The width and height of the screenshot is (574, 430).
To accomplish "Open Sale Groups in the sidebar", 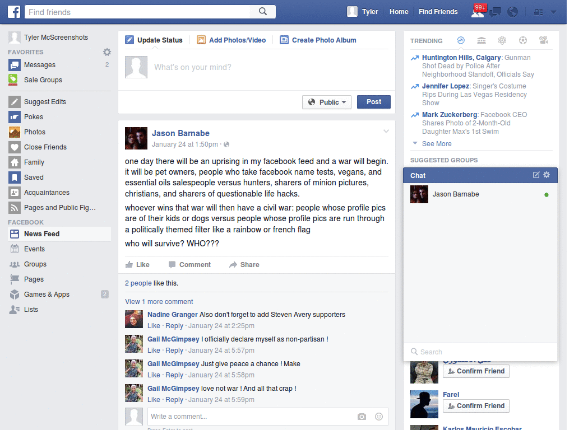I will click(x=59, y=80).
